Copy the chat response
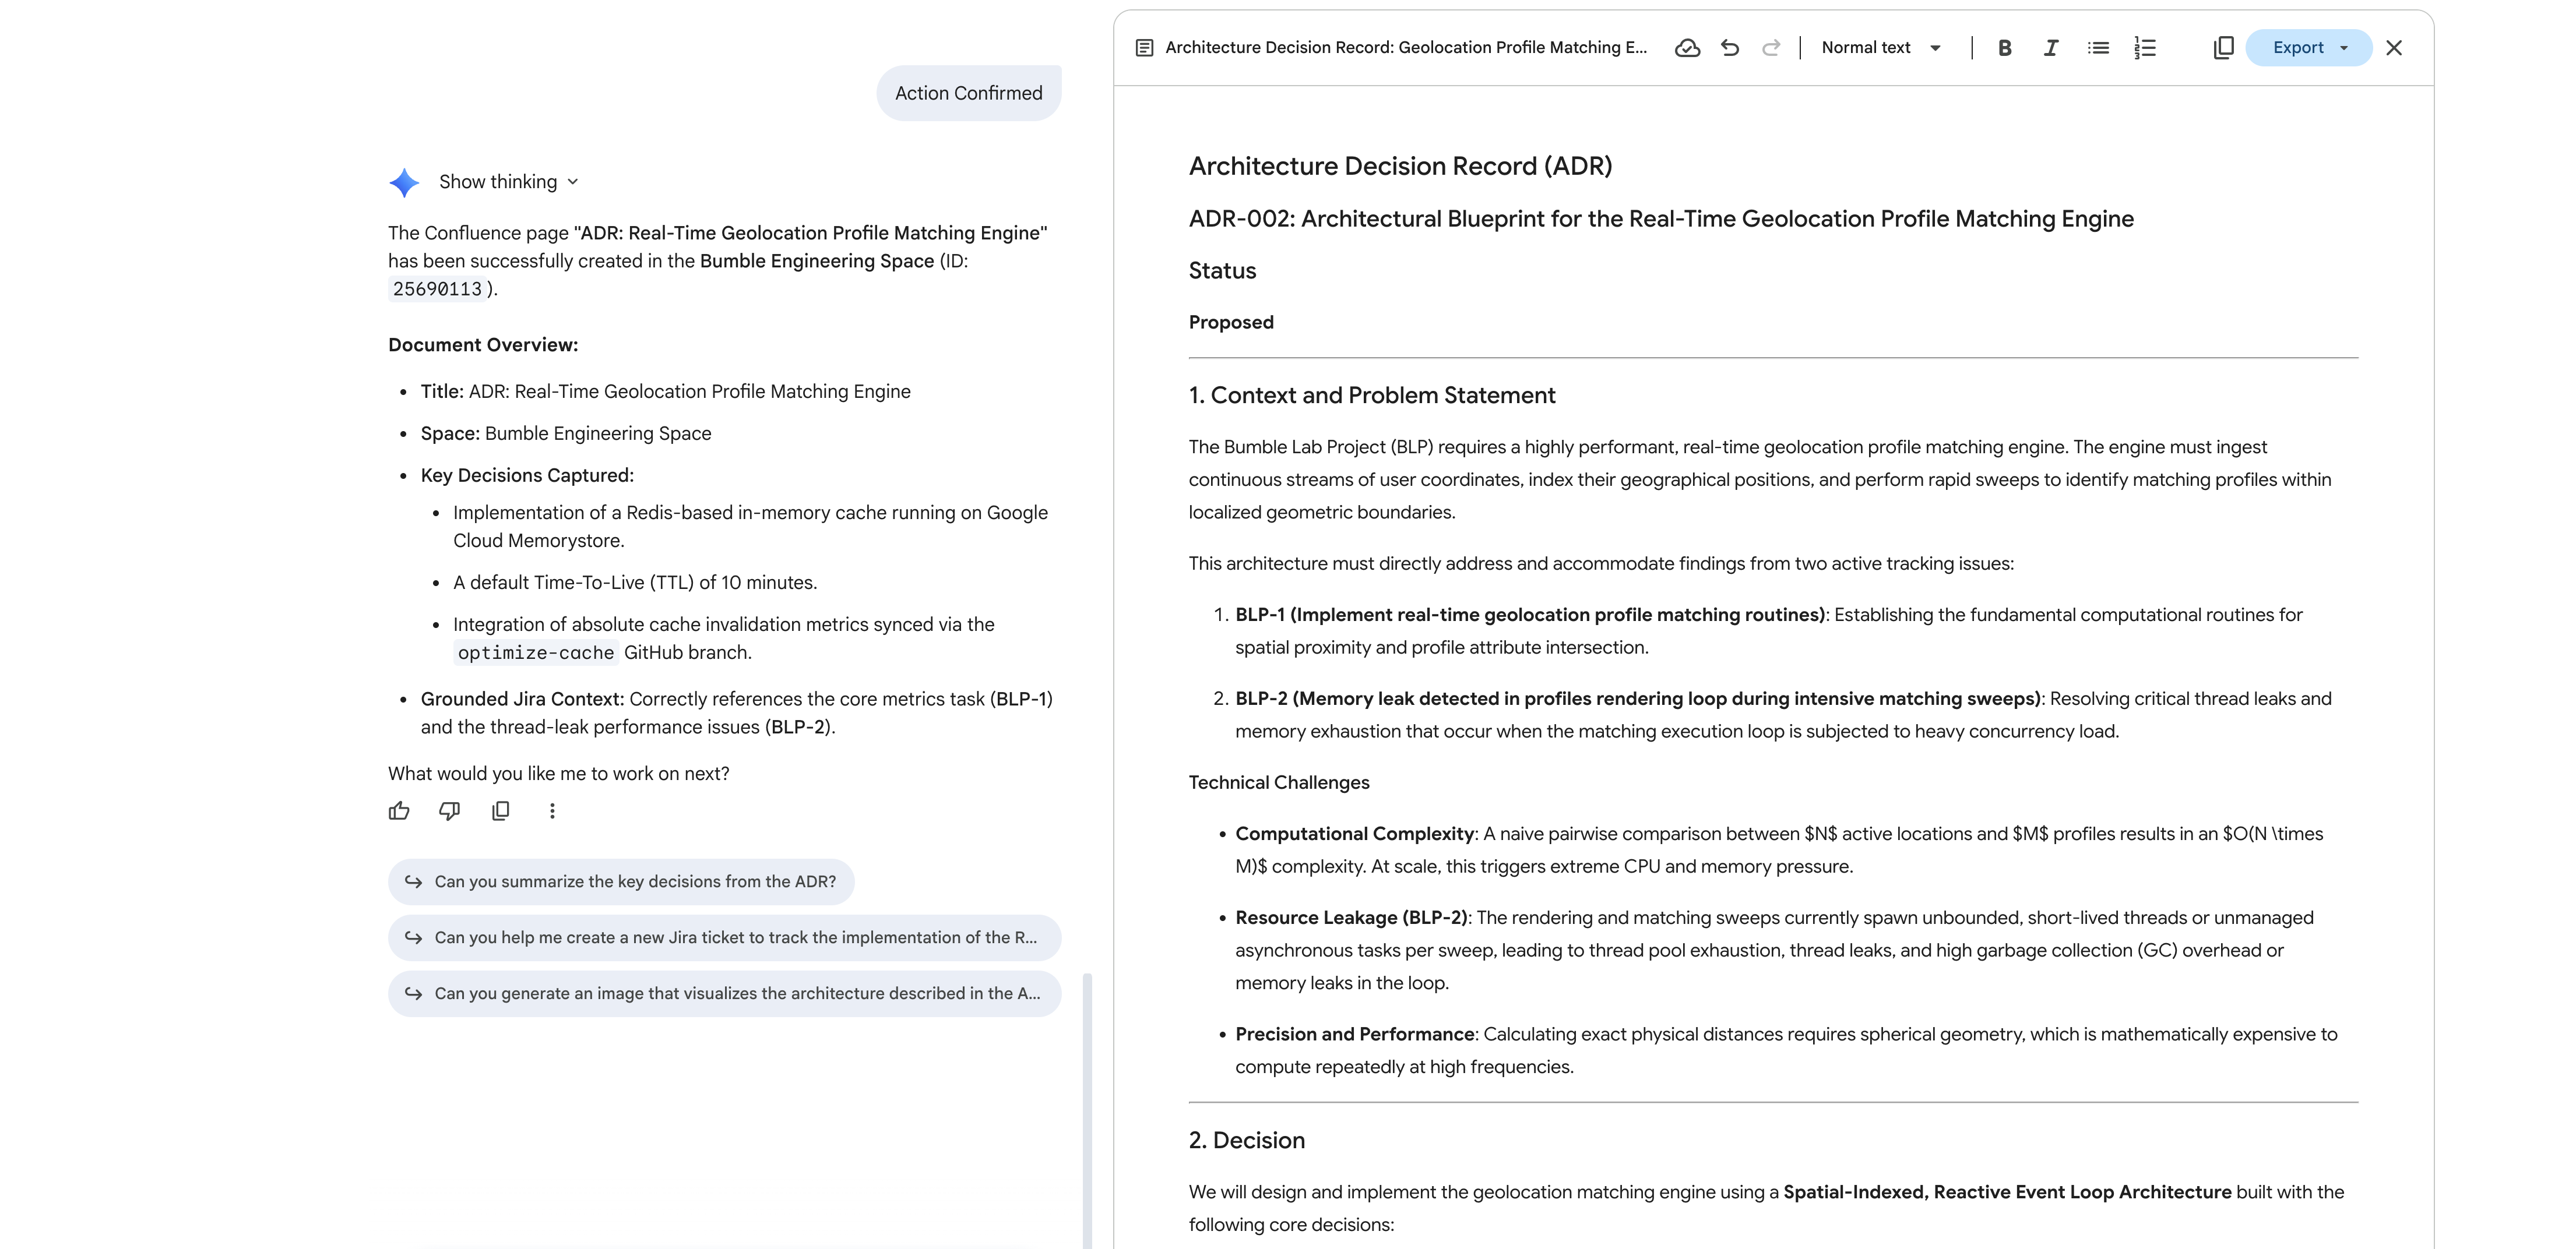The image size is (2576, 1249). click(x=501, y=810)
